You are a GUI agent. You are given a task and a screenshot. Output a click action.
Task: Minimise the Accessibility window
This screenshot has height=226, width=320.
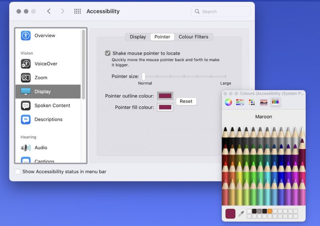[26, 12]
